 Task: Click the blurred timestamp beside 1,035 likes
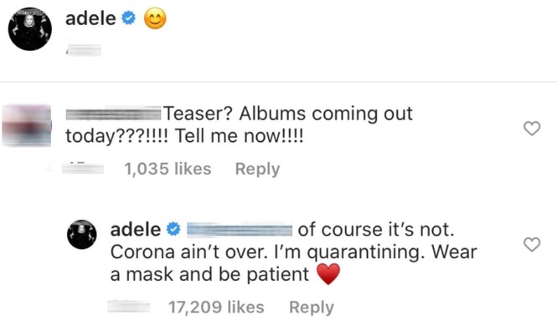pyautogui.click(x=83, y=168)
